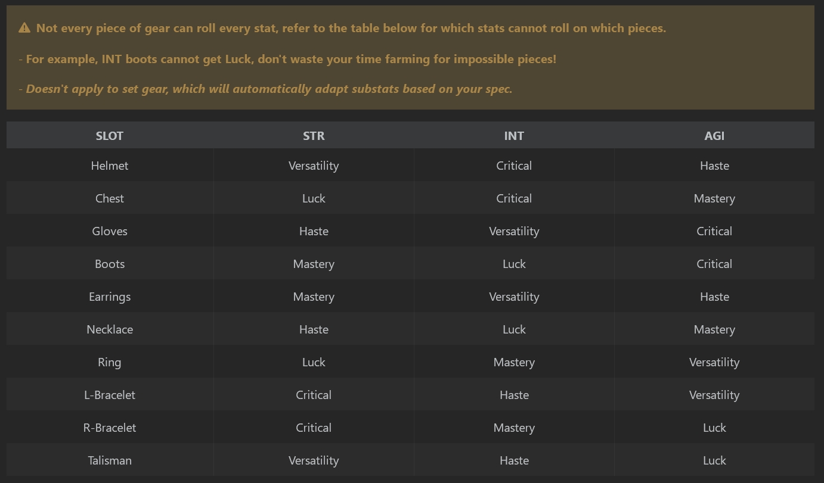Screen dimensions: 824x483
Task: Click the Necklace slot cell
Action: click(x=110, y=329)
